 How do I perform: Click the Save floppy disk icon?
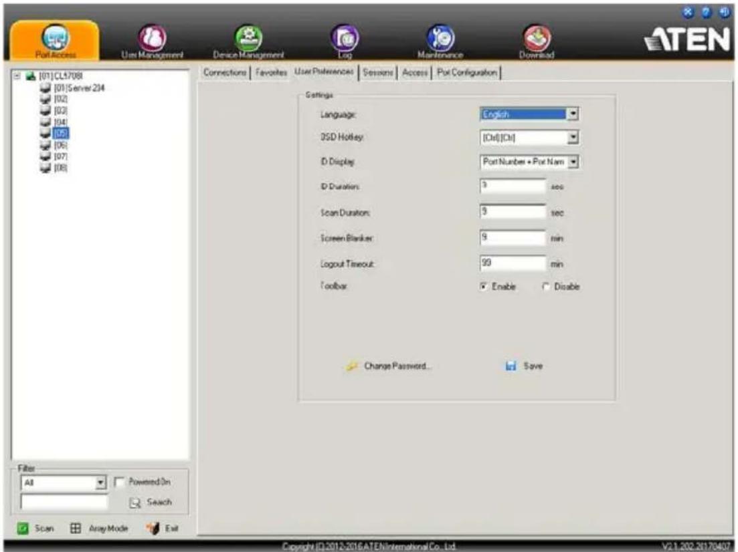(x=511, y=366)
